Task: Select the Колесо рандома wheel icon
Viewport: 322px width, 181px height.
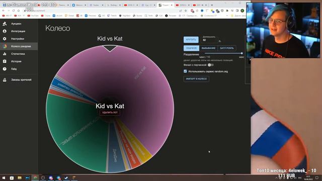Action: click(x=5, y=46)
